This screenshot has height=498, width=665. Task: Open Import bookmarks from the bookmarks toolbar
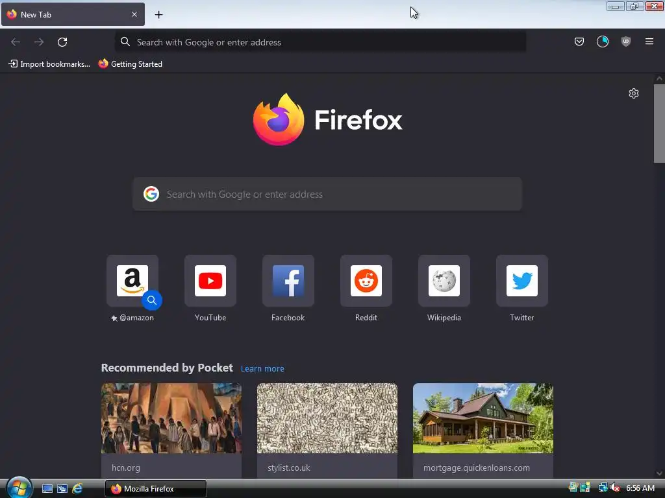tap(49, 64)
